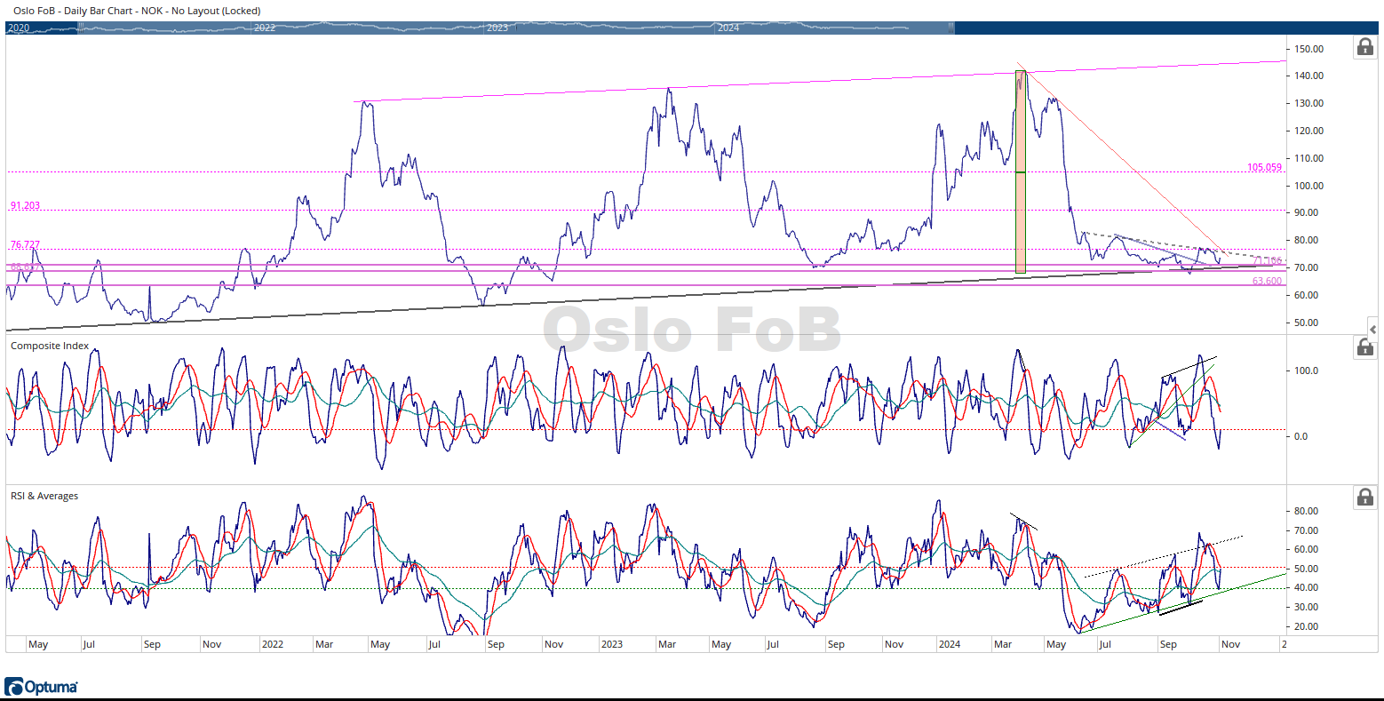This screenshot has width=1384, height=701.
Task: Toggle the lock on the RSI & Averages panel
Action: (x=1364, y=498)
